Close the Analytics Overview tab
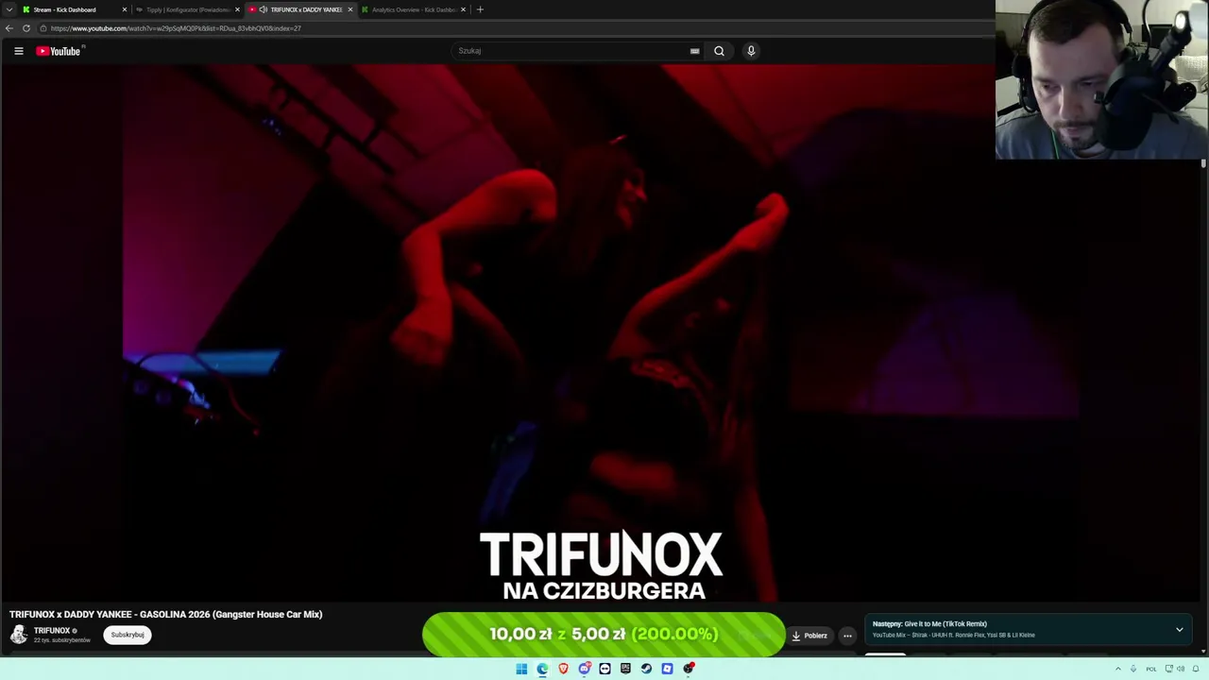The image size is (1209, 680). (463, 9)
